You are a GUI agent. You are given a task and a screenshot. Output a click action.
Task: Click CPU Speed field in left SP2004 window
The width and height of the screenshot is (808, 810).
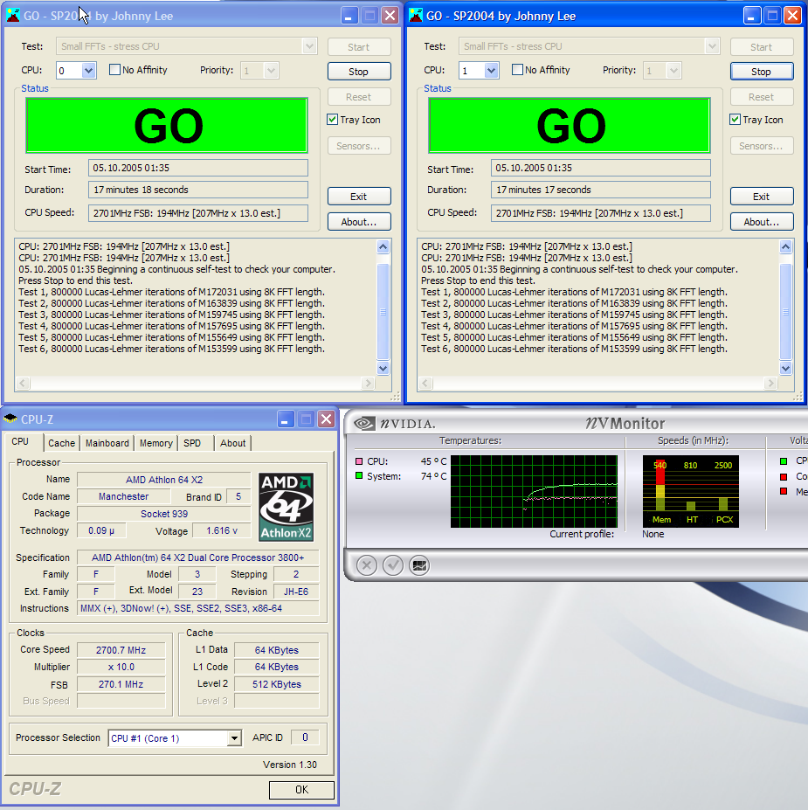click(197, 213)
